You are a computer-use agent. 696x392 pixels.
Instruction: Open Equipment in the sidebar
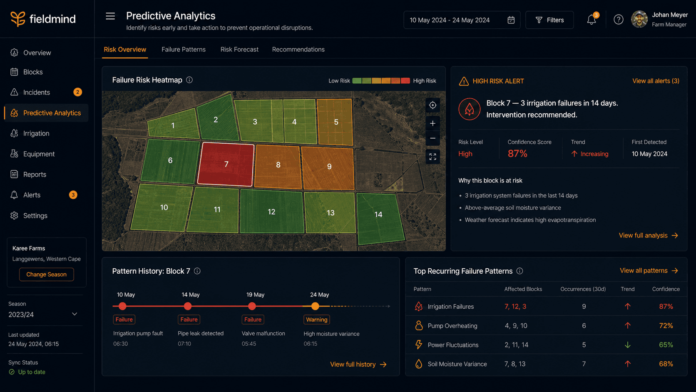pyautogui.click(x=46, y=154)
